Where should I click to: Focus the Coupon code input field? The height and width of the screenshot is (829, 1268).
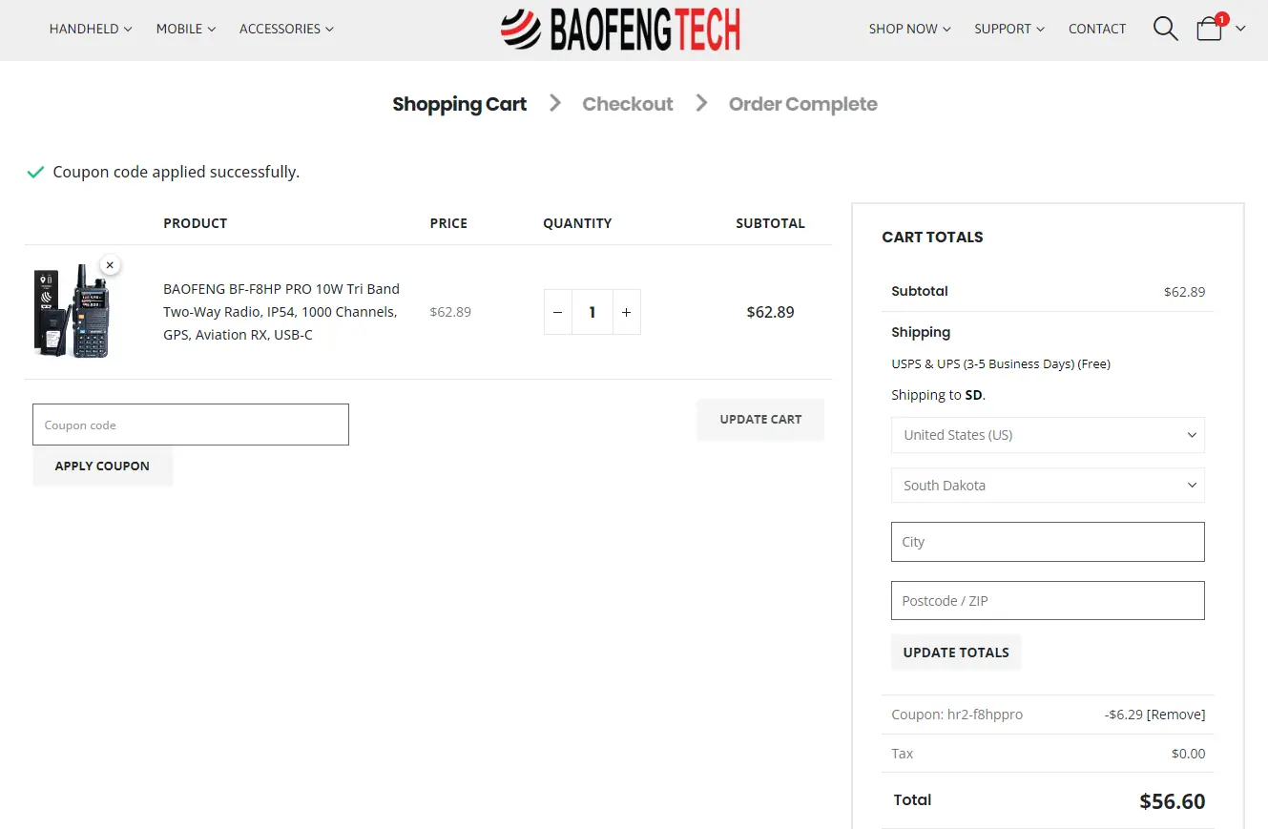coord(191,425)
